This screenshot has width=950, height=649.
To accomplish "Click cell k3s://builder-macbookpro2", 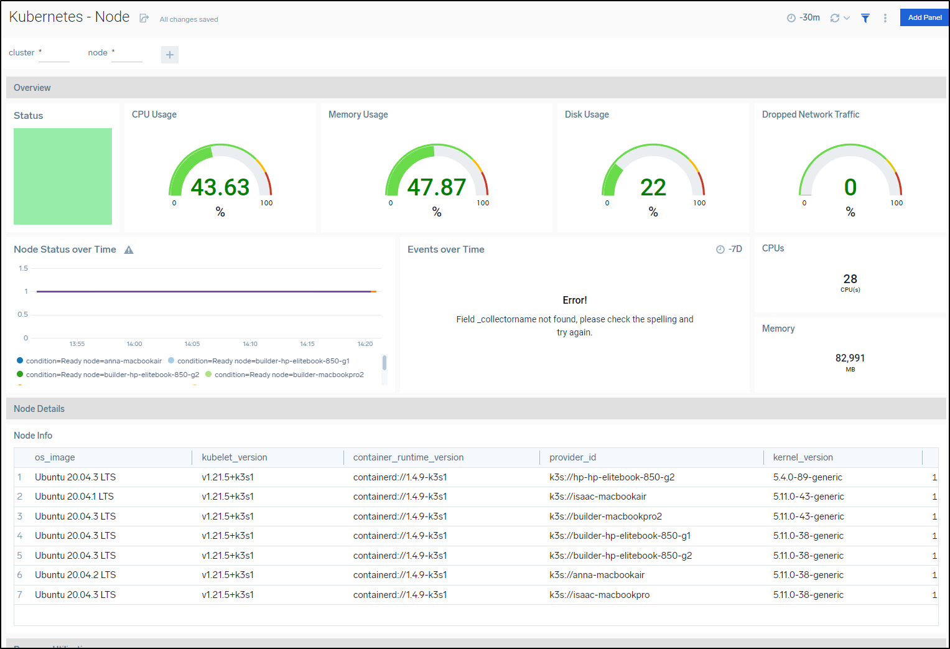I will point(605,516).
